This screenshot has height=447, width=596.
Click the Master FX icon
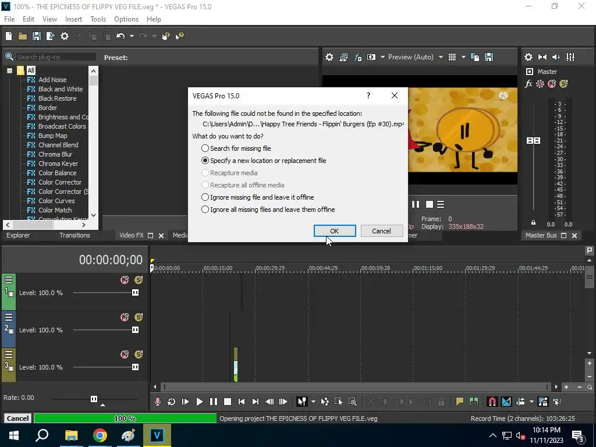(528, 84)
